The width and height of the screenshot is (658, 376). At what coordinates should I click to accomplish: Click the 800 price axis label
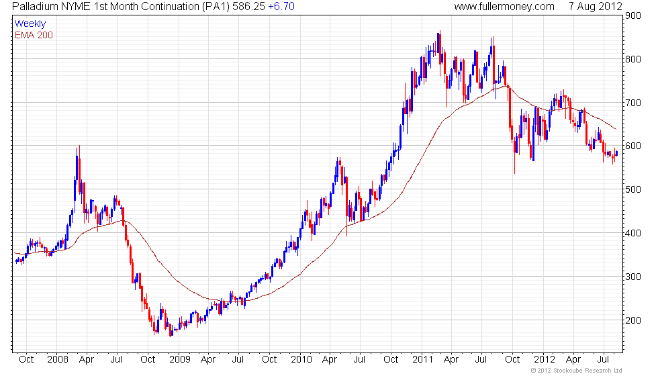click(x=632, y=59)
